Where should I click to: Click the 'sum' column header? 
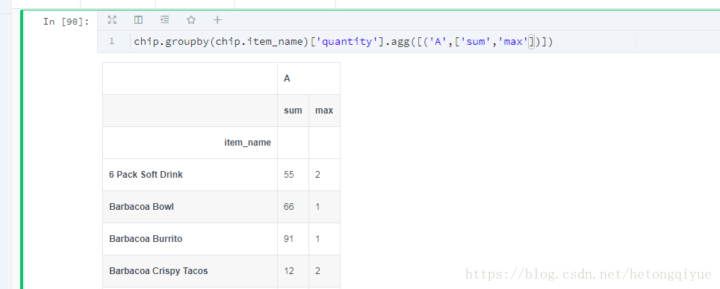point(293,111)
